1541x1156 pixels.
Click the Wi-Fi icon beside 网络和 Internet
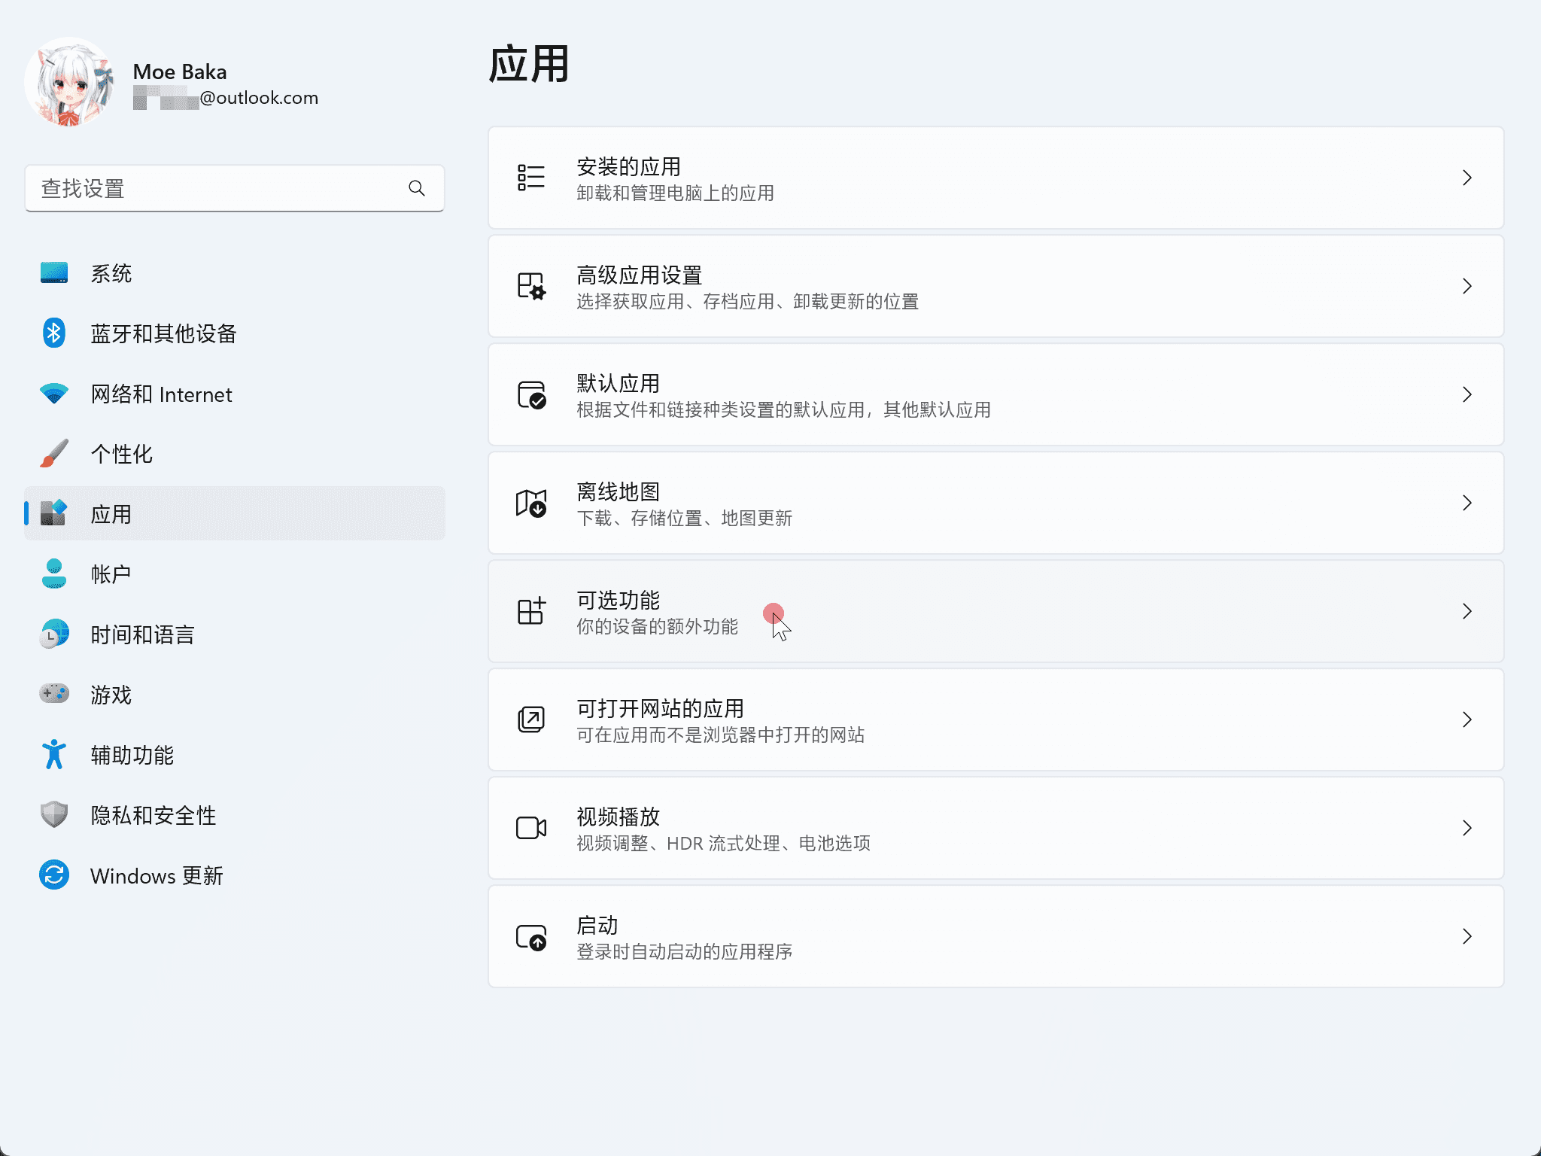[53, 394]
